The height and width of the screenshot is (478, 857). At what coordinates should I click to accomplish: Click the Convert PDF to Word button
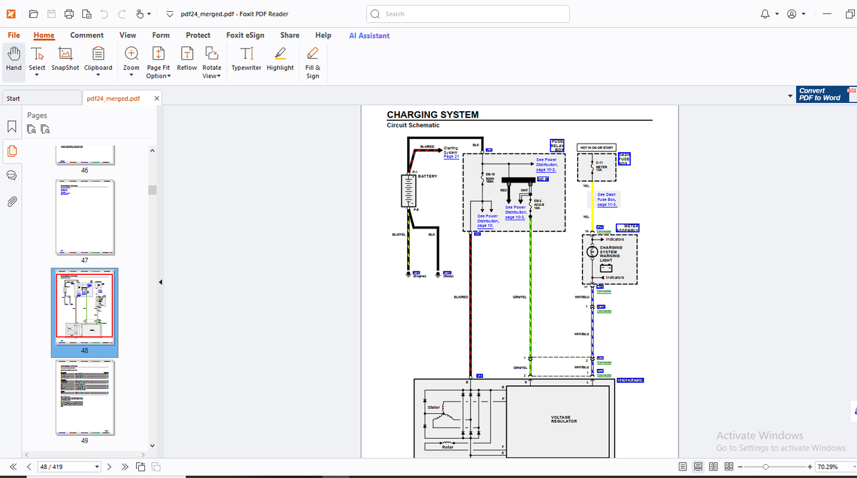point(822,94)
